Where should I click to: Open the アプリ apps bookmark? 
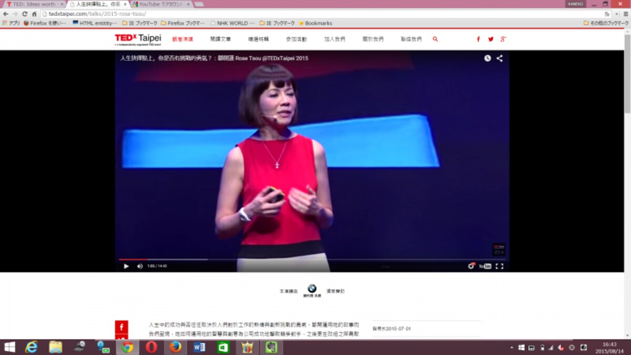pyautogui.click(x=11, y=23)
